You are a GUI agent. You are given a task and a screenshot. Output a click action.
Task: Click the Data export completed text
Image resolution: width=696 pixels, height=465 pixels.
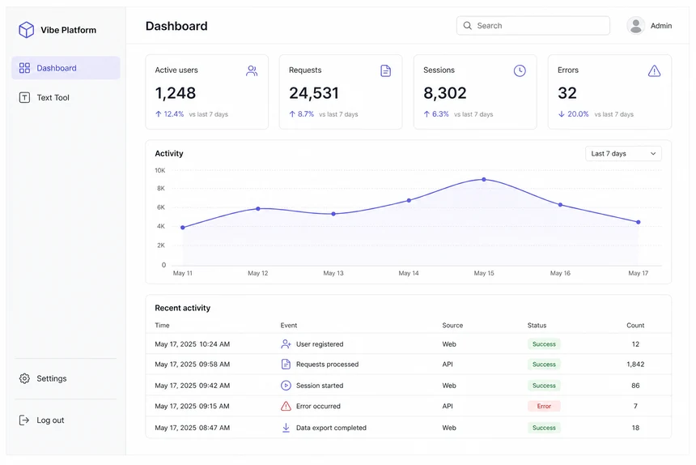[331, 428]
